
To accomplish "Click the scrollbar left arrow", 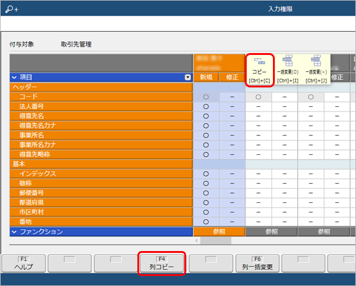I will click(197, 240).
